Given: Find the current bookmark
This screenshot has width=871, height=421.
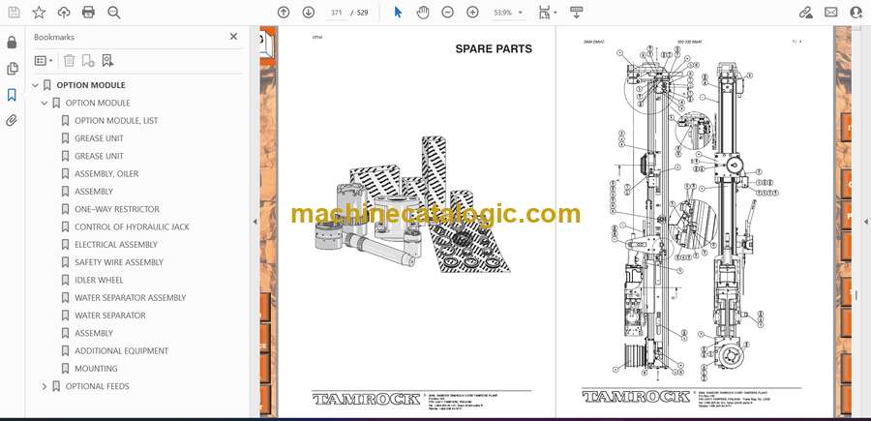Looking at the screenshot, I should (x=107, y=61).
